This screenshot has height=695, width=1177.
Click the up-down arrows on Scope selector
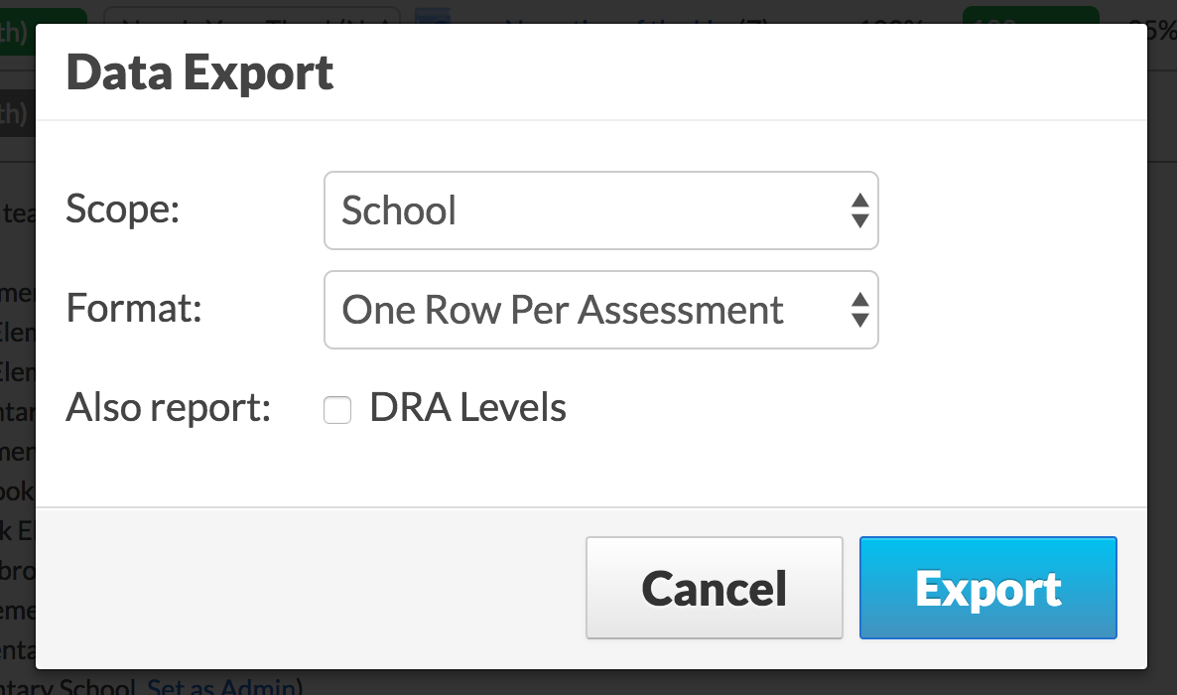tap(860, 210)
